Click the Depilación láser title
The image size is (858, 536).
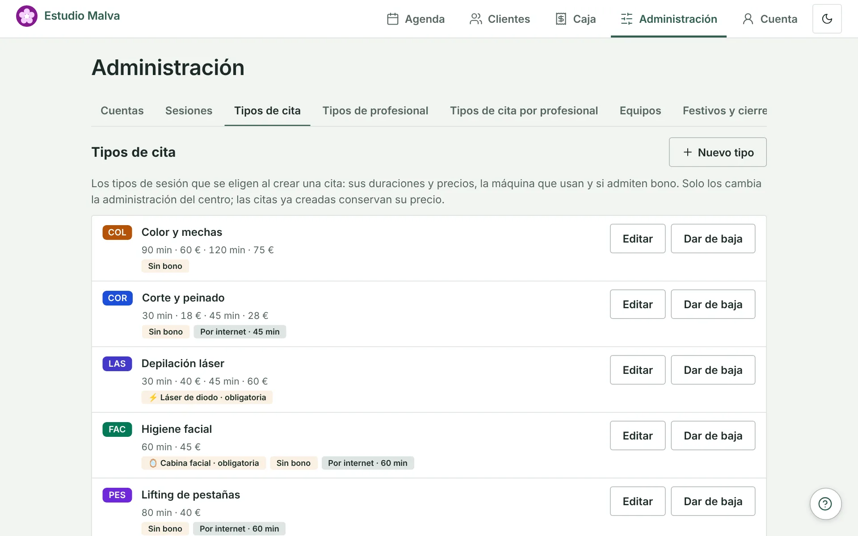(x=183, y=364)
